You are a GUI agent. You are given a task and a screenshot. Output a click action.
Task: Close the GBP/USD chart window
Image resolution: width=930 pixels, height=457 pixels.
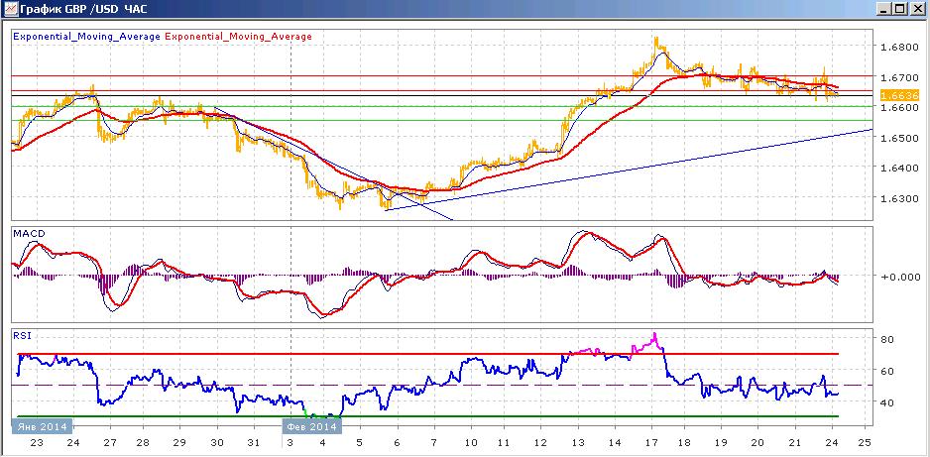pyautogui.click(x=915, y=9)
